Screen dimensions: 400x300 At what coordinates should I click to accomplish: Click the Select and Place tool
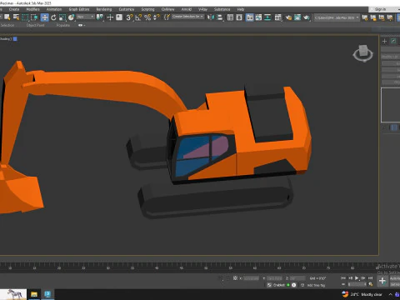click(x=71, y=17)
